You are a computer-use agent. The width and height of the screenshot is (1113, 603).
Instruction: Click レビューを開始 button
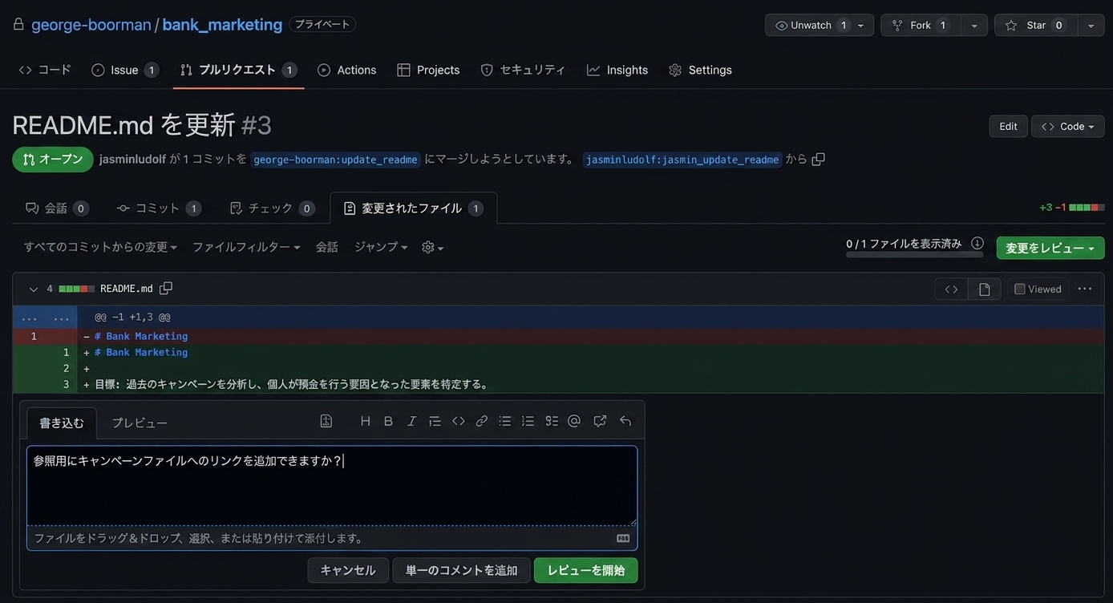click(x=586, y=570)
